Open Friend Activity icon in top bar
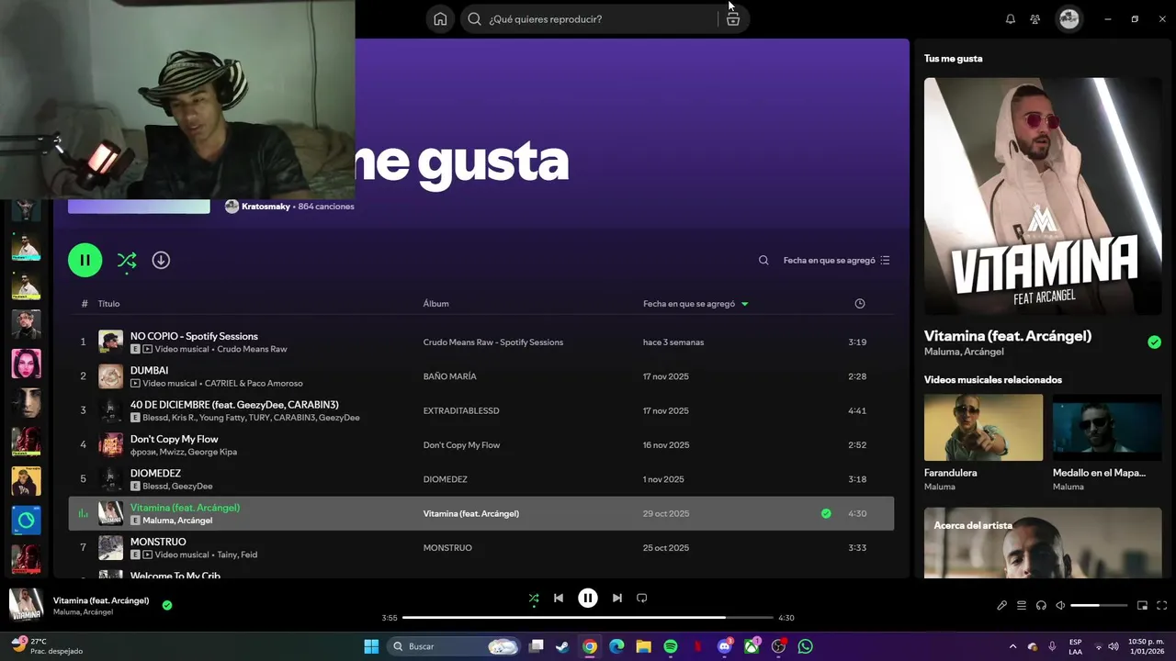This screenshot has width=1176, height=661. [1035, 19]
